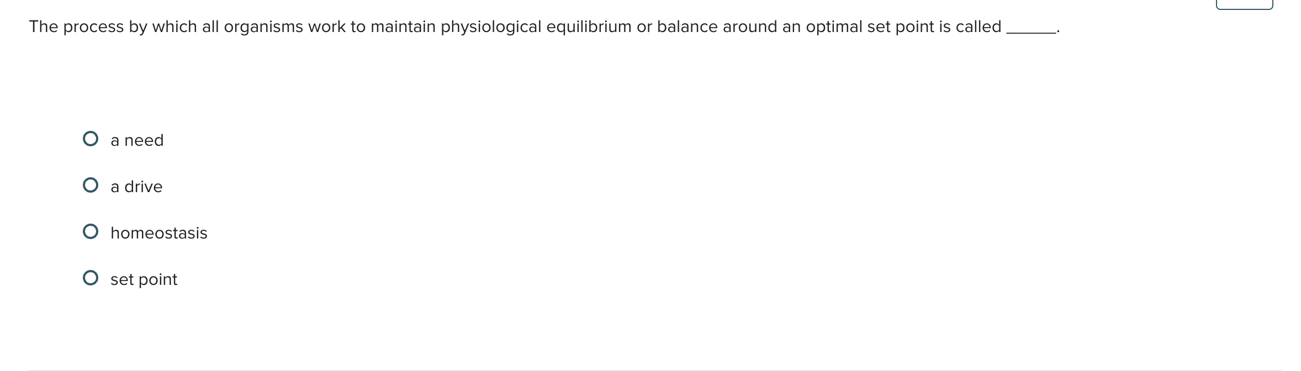The width and height of the screenshot is (1301, 371).
Task: Click the 'a drive' text label
Action: click(136, 187)
